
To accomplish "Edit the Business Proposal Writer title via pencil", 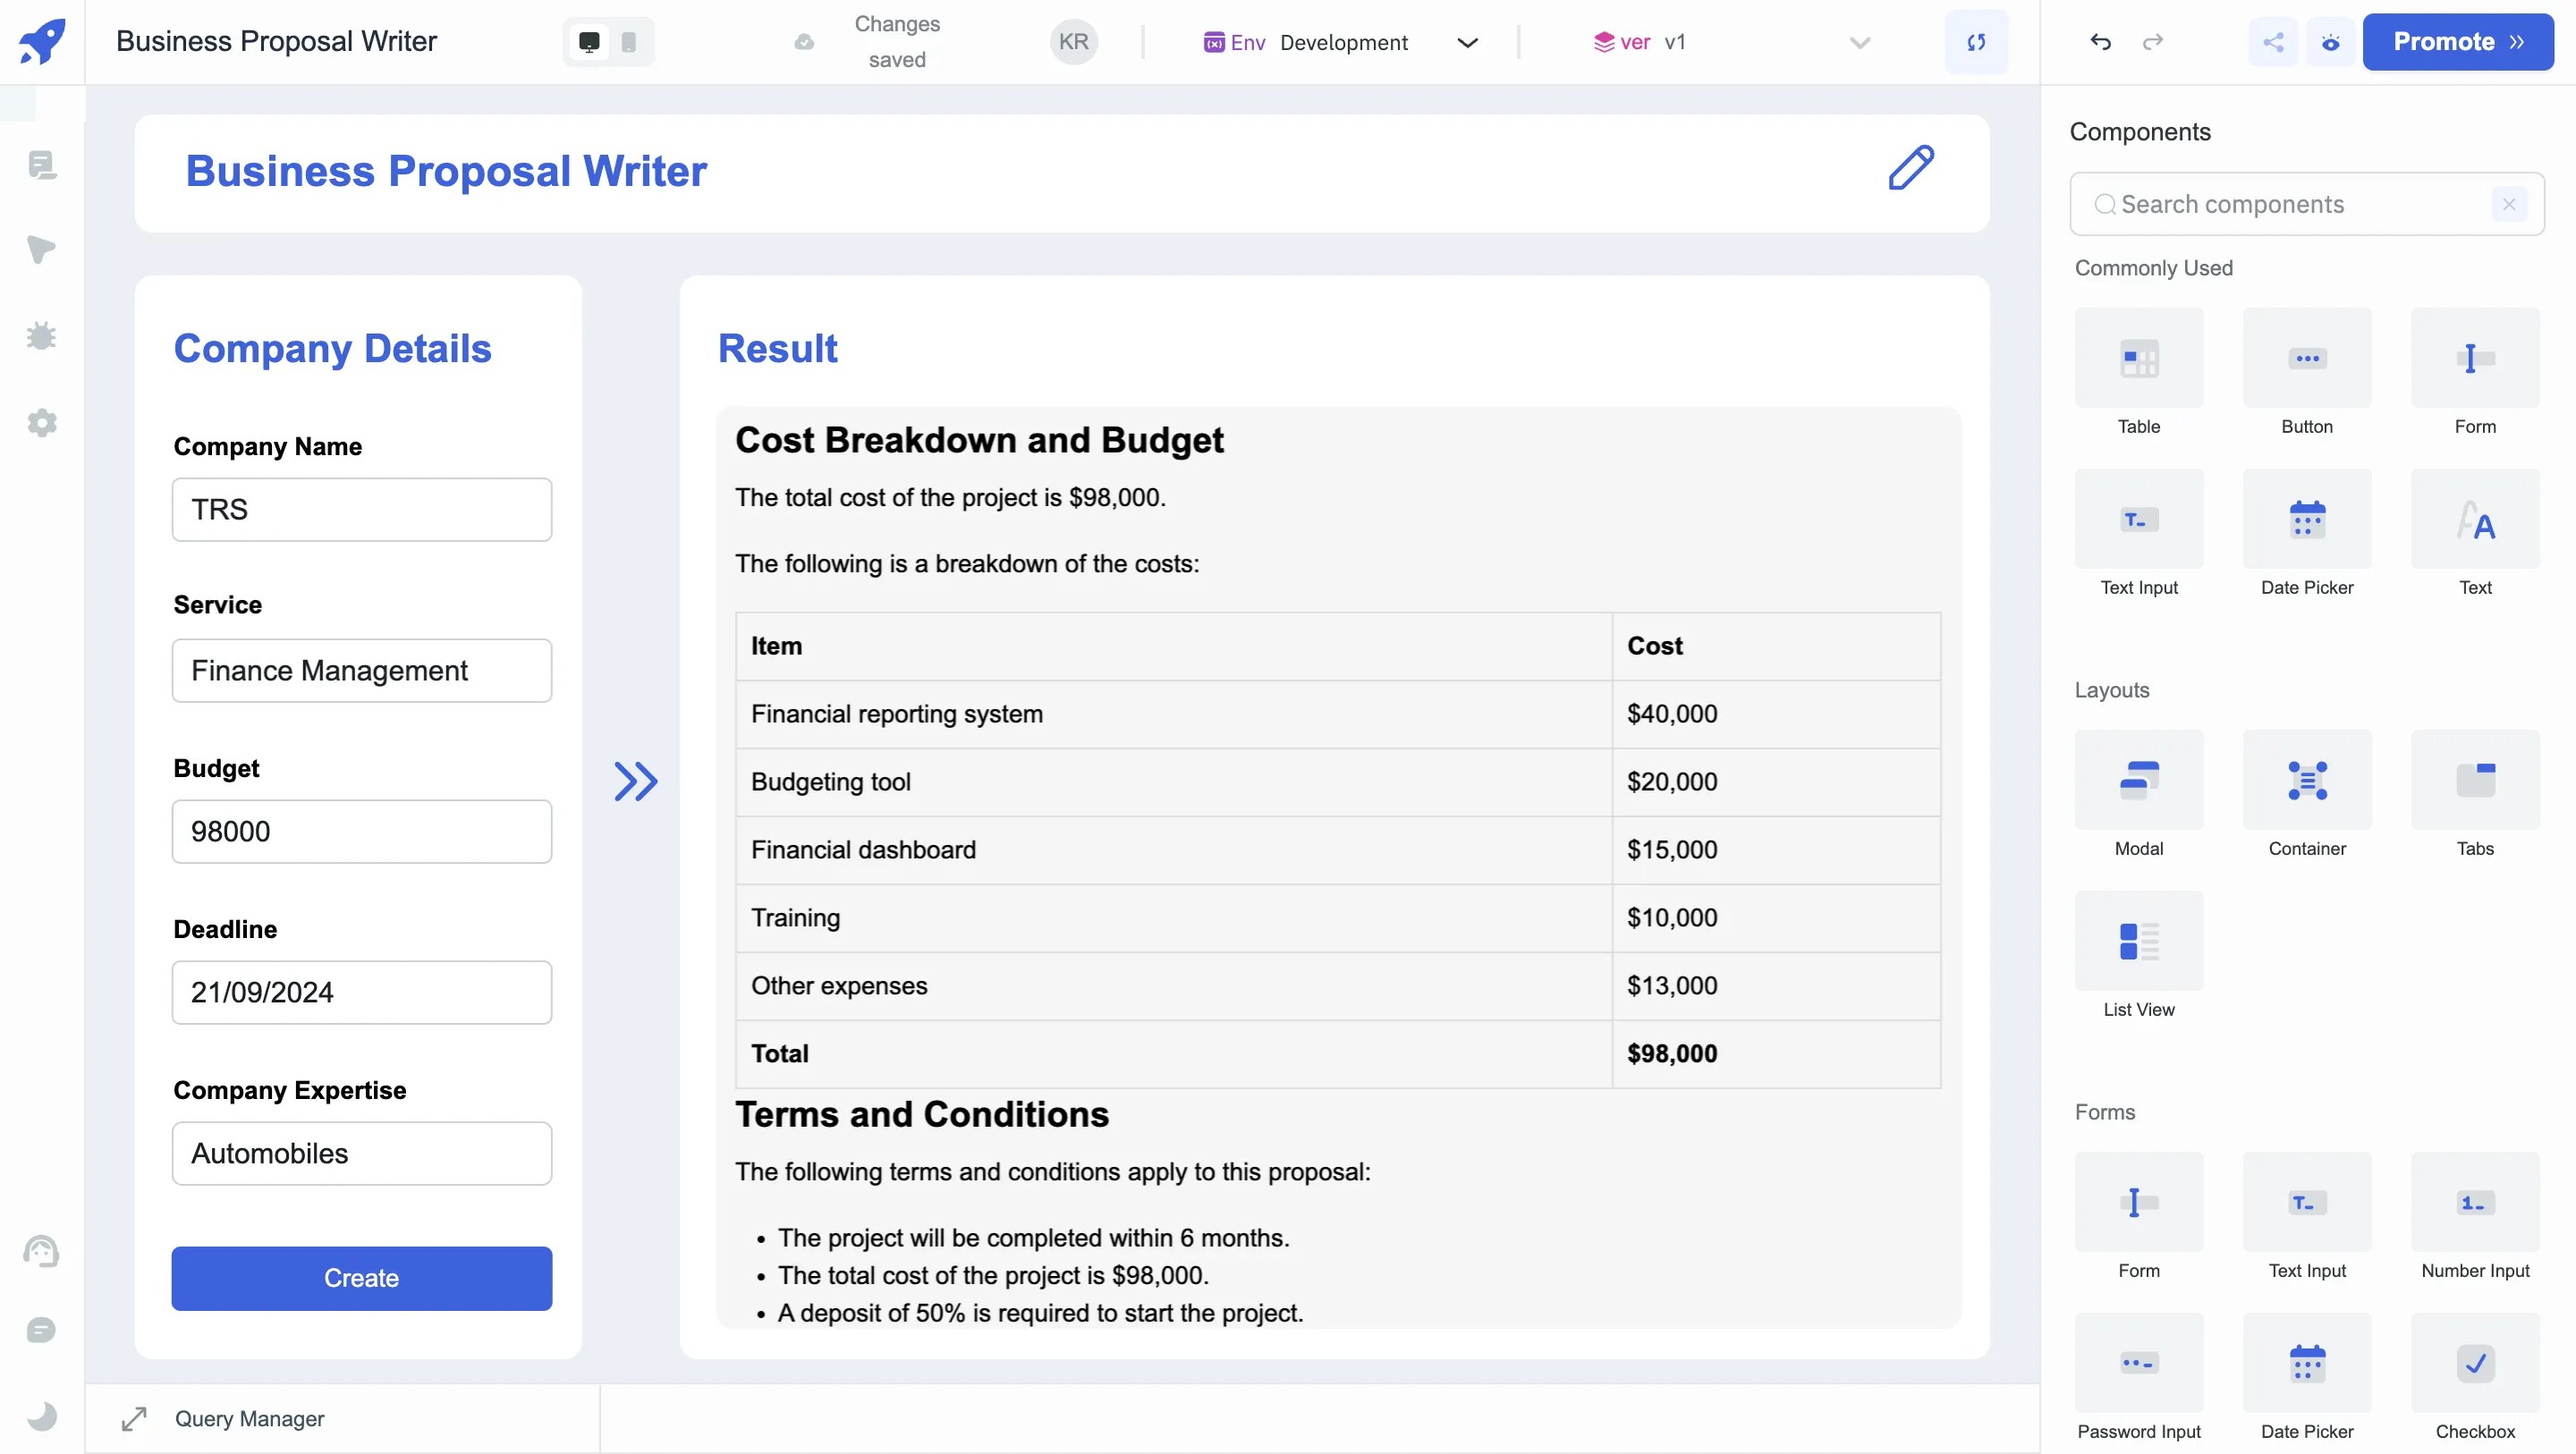I will [x=1911, y=168].
